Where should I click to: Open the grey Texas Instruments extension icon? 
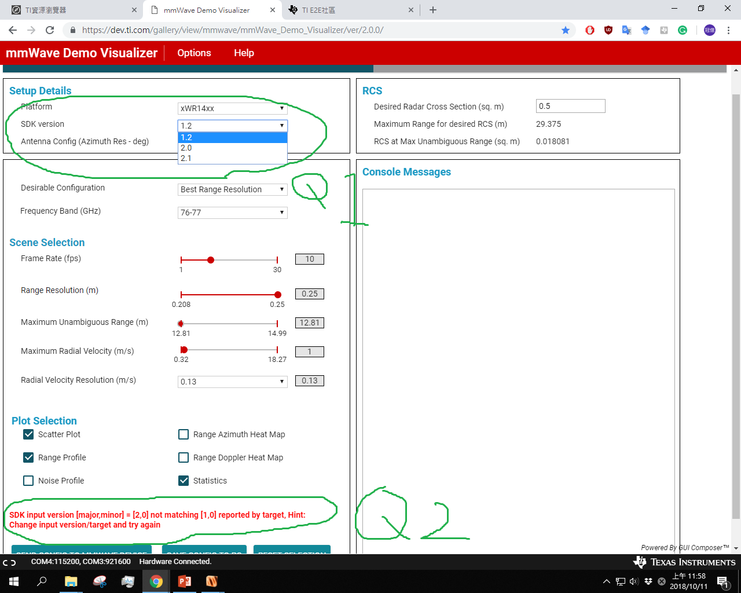(664, 30)
